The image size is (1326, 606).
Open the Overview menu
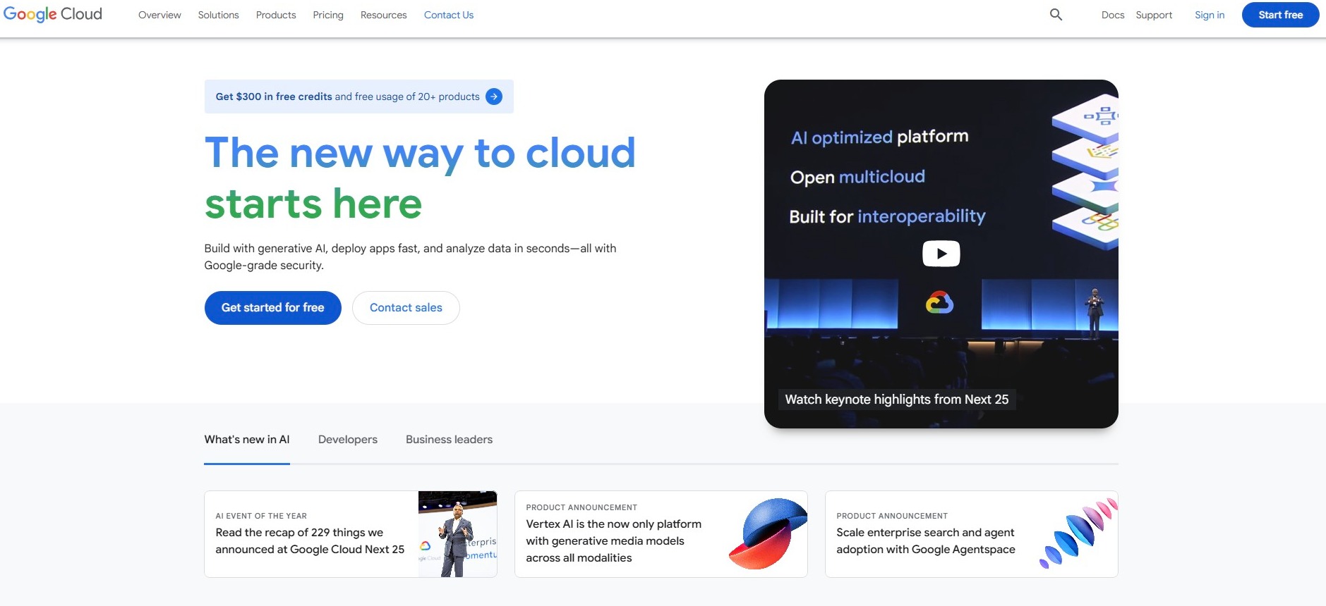click(x=159, y=15)
